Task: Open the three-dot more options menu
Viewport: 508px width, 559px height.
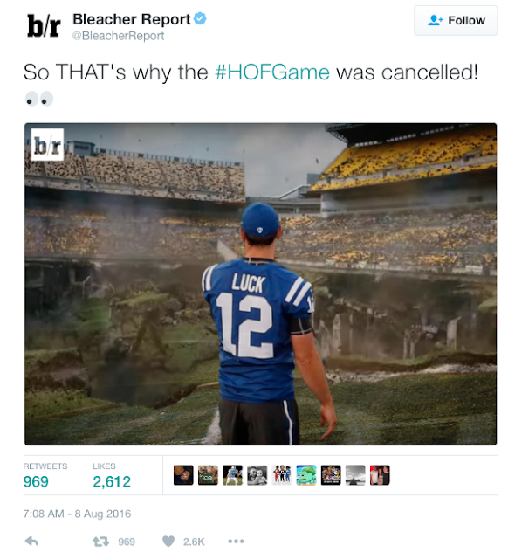Action: pos(236,542)
